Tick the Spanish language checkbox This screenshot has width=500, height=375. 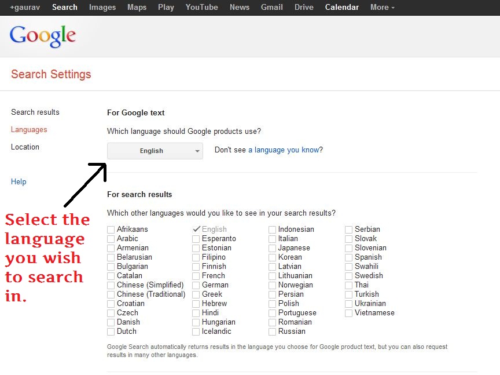click(x=349, y=257)
